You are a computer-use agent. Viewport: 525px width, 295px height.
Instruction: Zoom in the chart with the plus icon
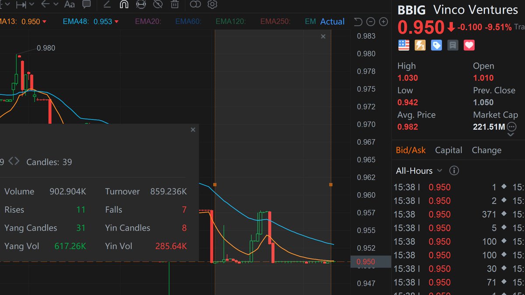(383, 21)
